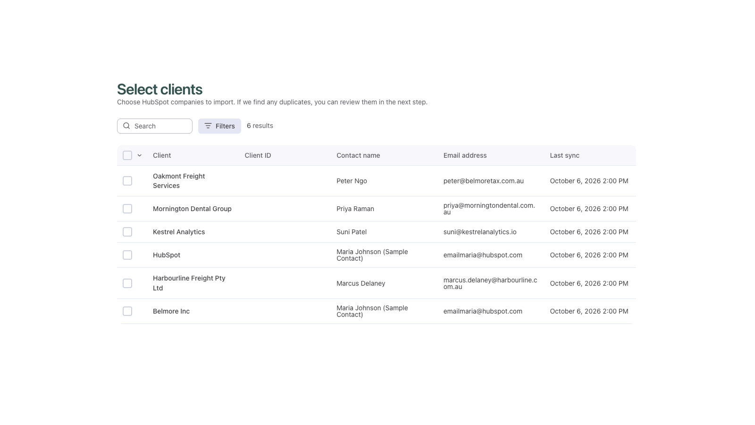
Task: Click the Mornington Dental Group client name
Action: (192, 209)
